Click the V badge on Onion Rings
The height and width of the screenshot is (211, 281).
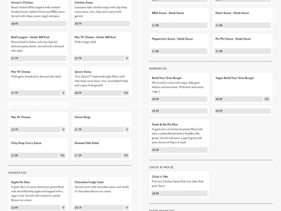click(127, 129)
